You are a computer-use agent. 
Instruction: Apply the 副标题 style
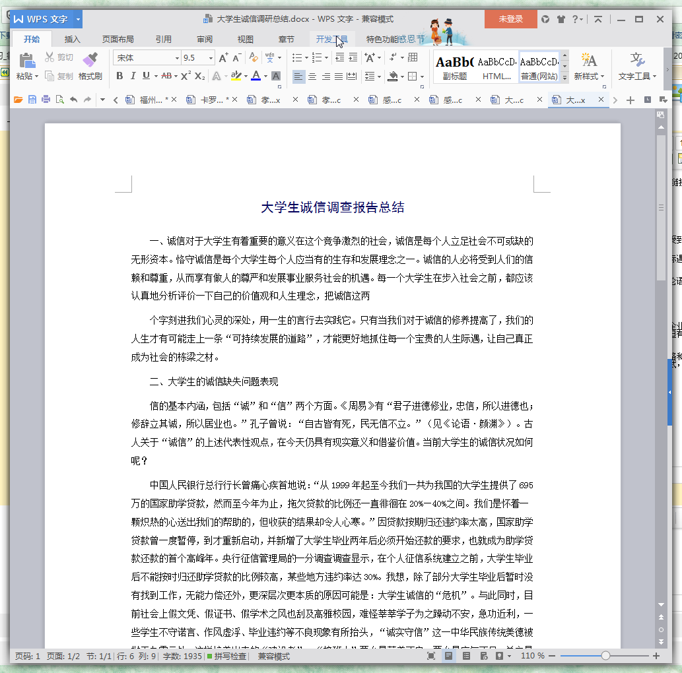[x=454, y=68]
